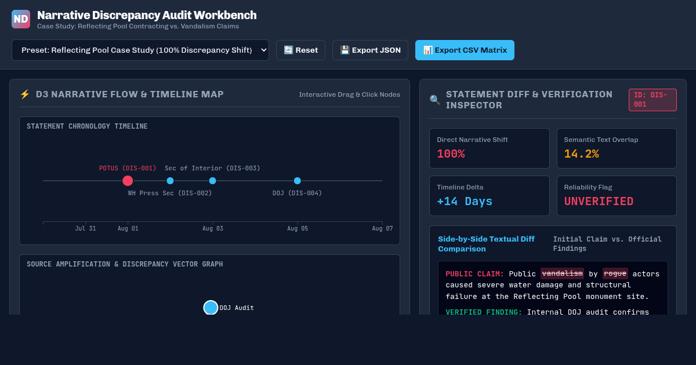Click the PUBLIC CLAIM label
Image resolution: width=696 pixels, height=365 pixels.
(x=475, y=273)
